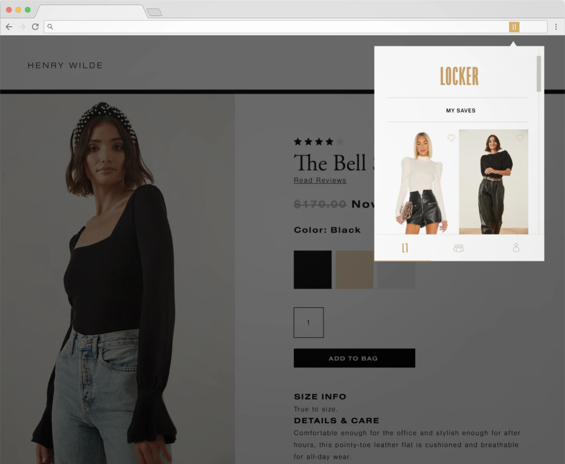Open the community group icon tab
The width and height of the screenshot is (565, 464).
(x=459, y=248)
